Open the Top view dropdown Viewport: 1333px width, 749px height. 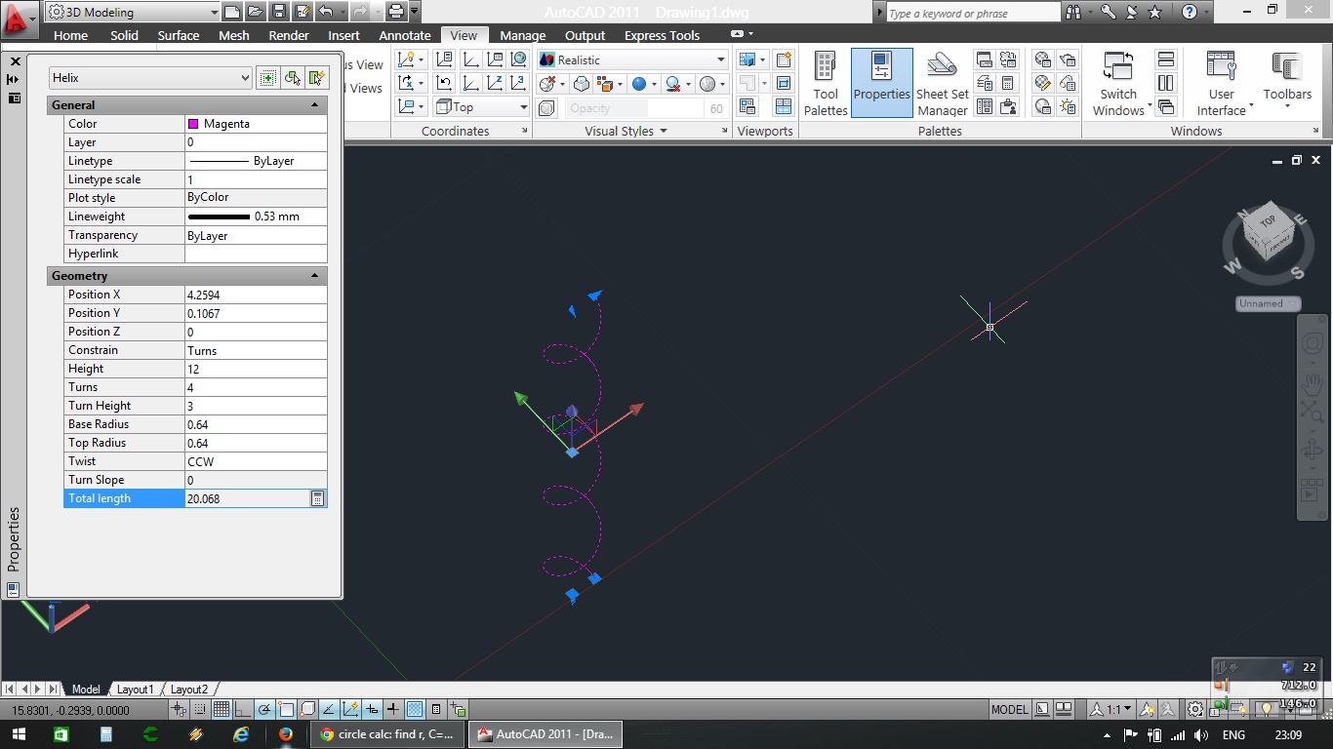click(481, 106)
